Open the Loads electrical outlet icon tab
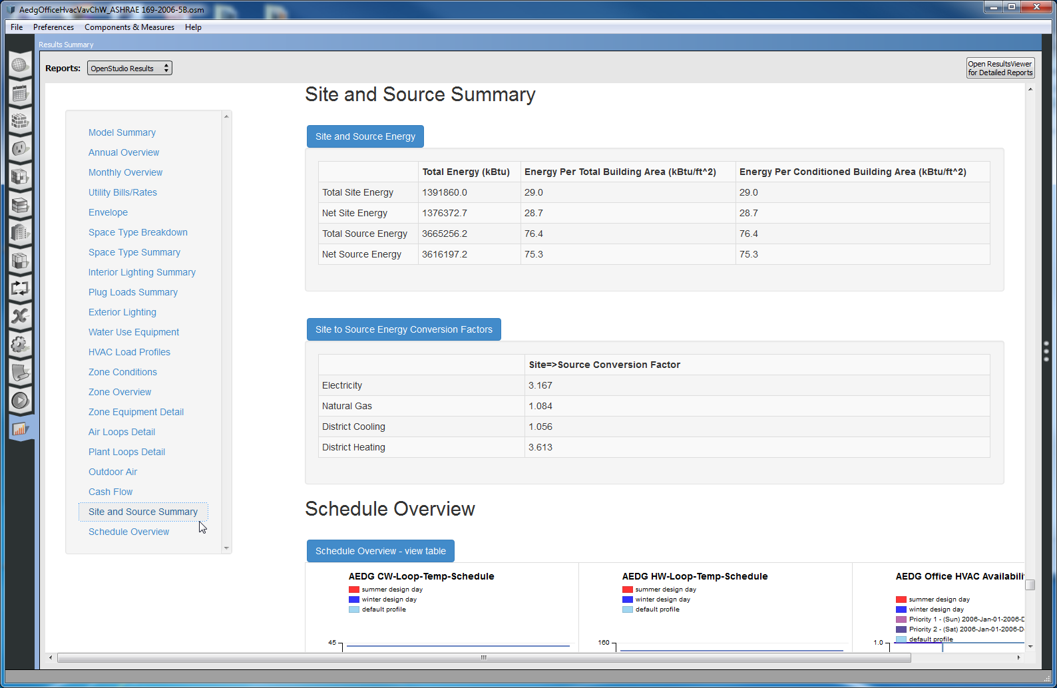The height and width of the screenshot is (688, 1057). pos(20,148)
